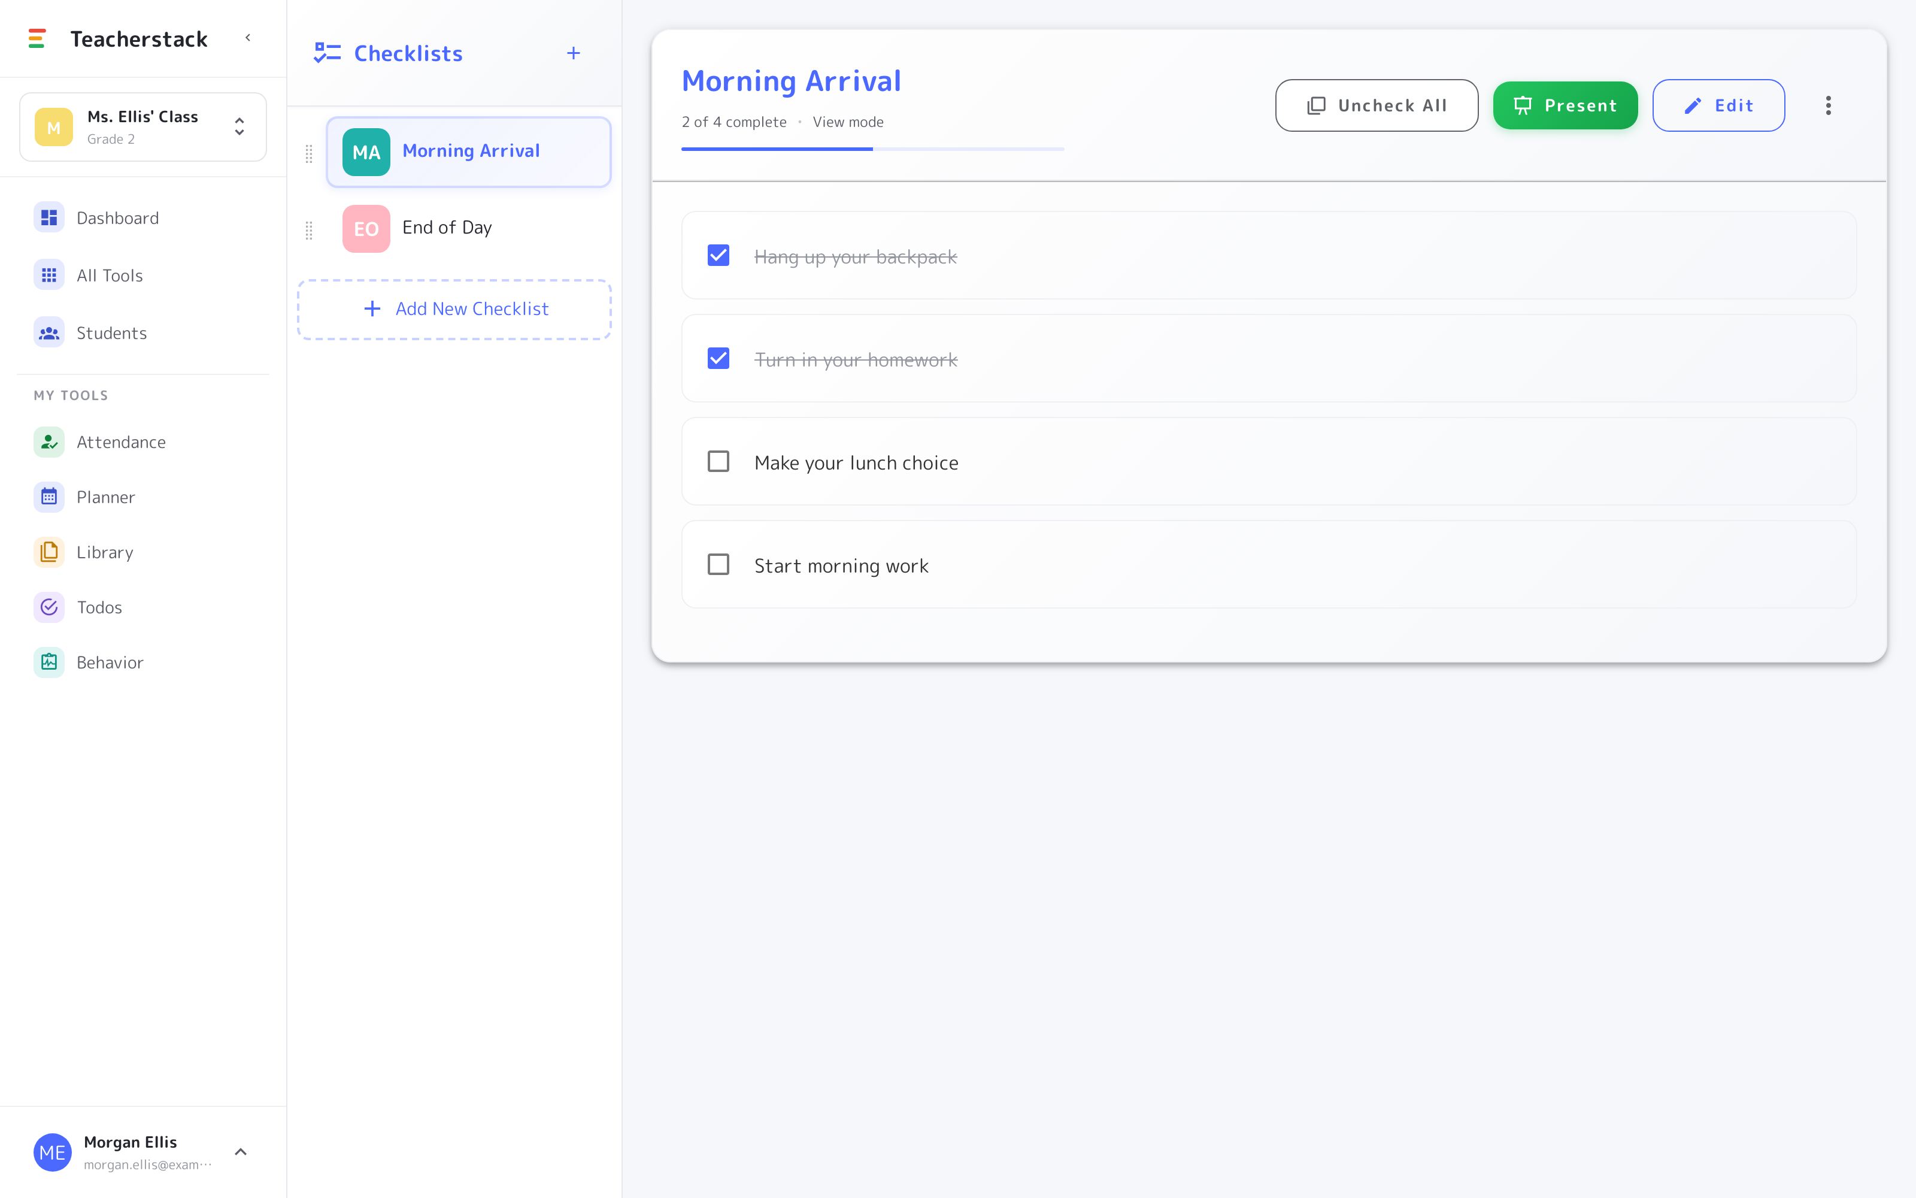Image resolution: width=1916 pixels, height=1198 pixels.
Task: Click the MA checklist badge
Action: (366, 152)
